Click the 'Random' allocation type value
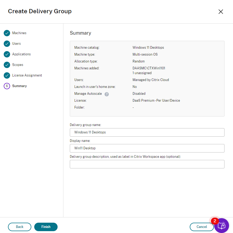This screenshot has height=233, width=233. click(139, 61)
